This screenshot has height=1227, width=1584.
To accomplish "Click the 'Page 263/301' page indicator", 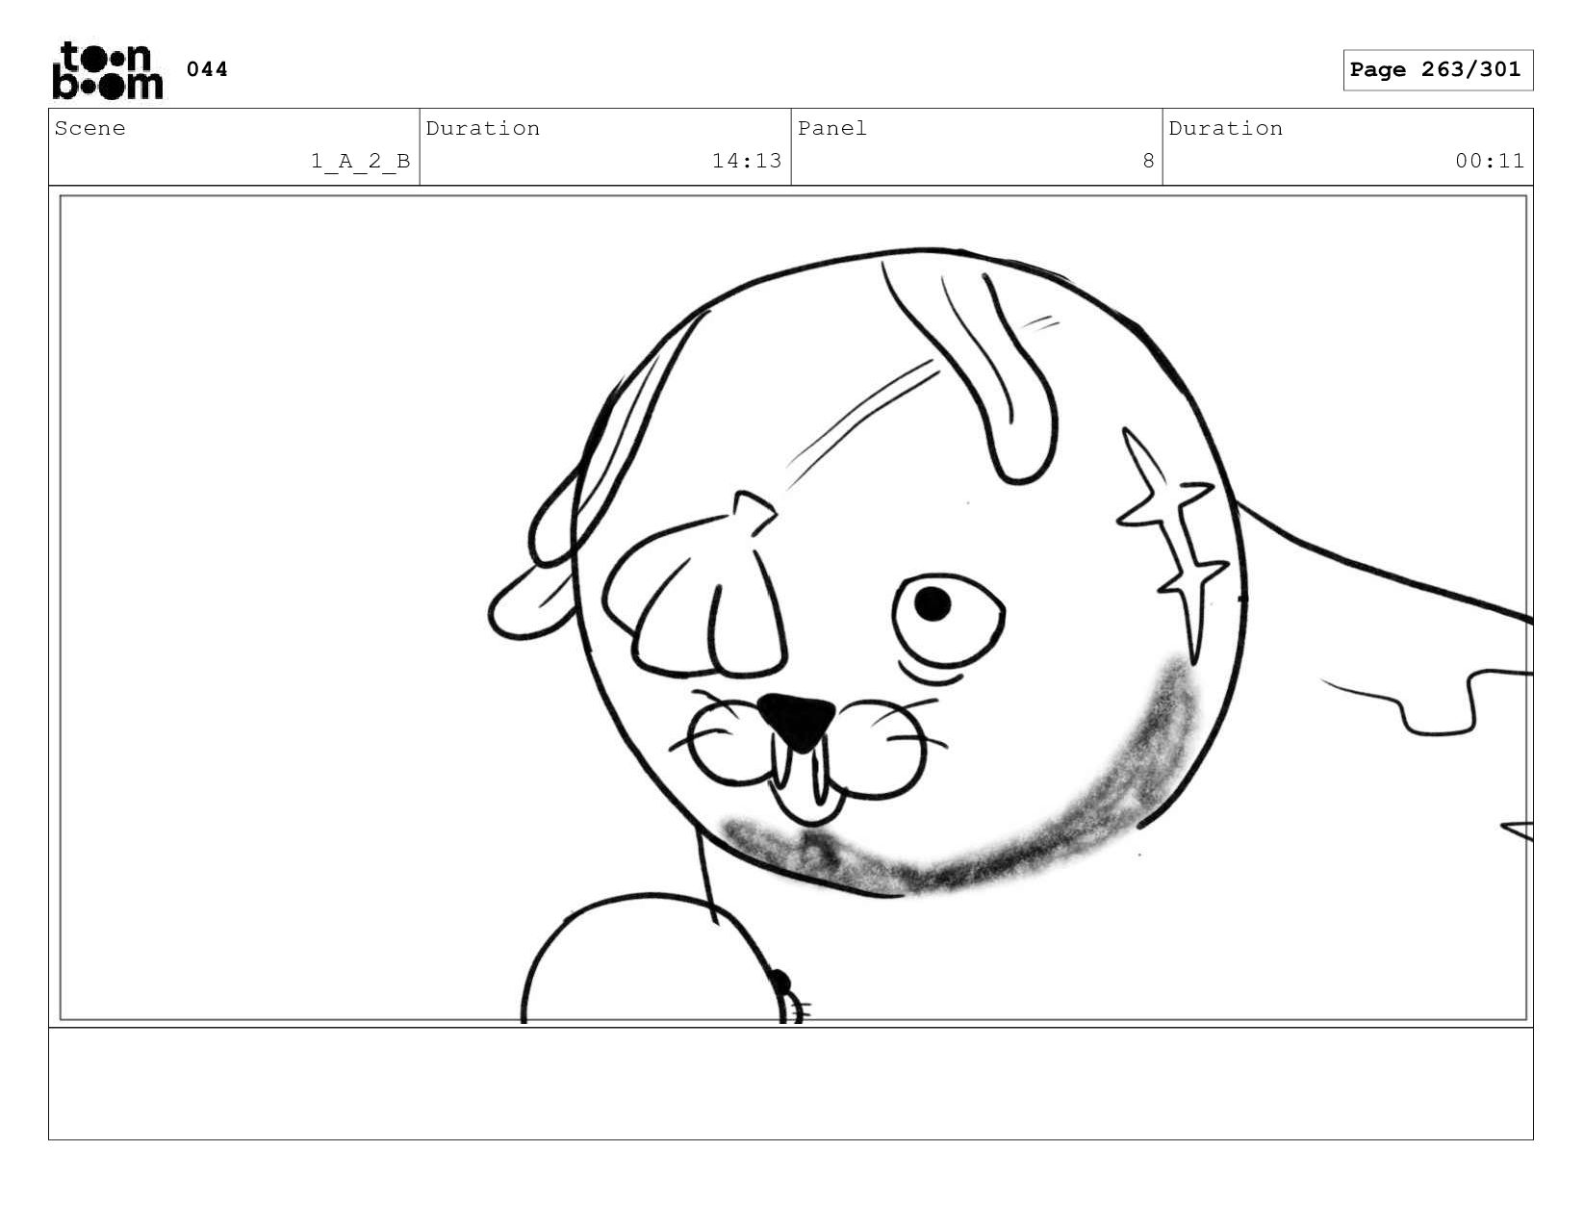I will pos(1437,70).
